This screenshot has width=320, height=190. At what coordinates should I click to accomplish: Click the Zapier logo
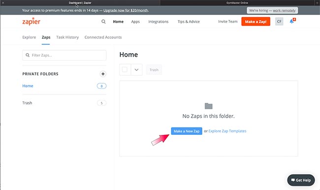click(x=31, y=22)
